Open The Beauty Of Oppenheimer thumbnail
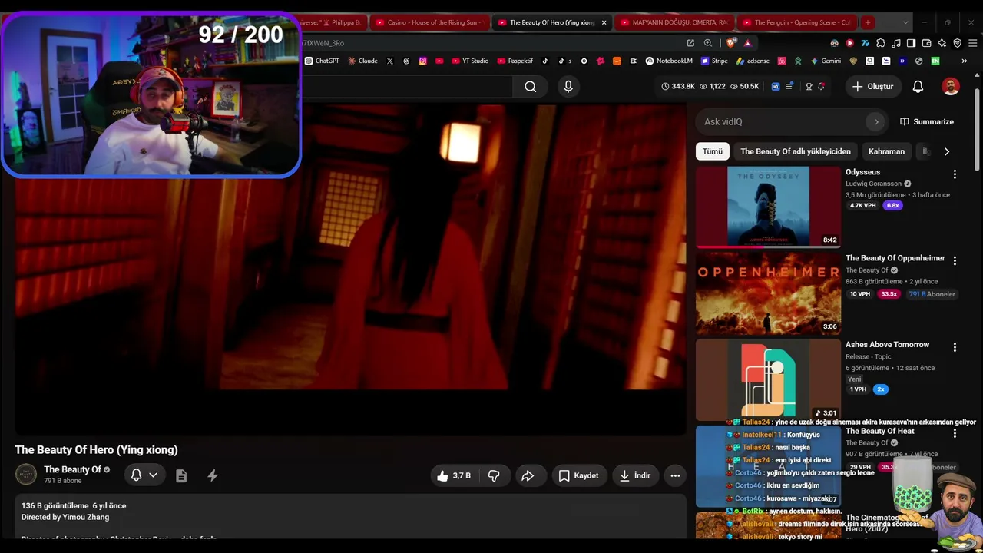 pyautogui.click(x=768, y=293)
